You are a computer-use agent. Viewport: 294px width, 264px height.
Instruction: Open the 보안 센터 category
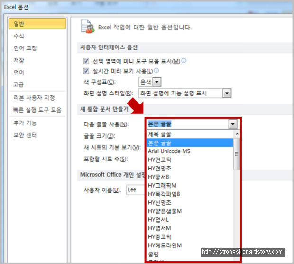pyautogui.click(x=25, y=135)
